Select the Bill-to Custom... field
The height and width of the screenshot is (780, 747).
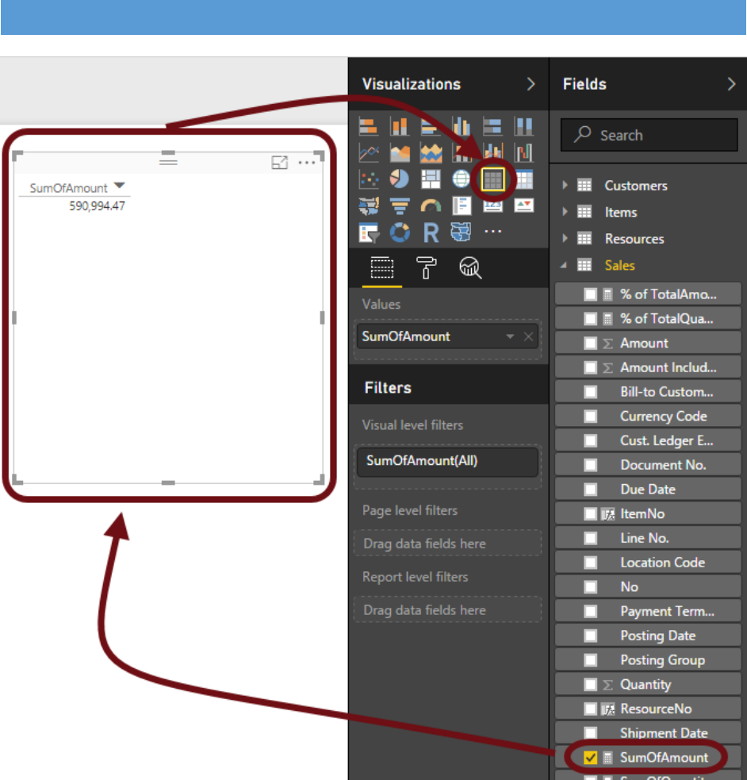pyautogui.click(x=648, y=392)
